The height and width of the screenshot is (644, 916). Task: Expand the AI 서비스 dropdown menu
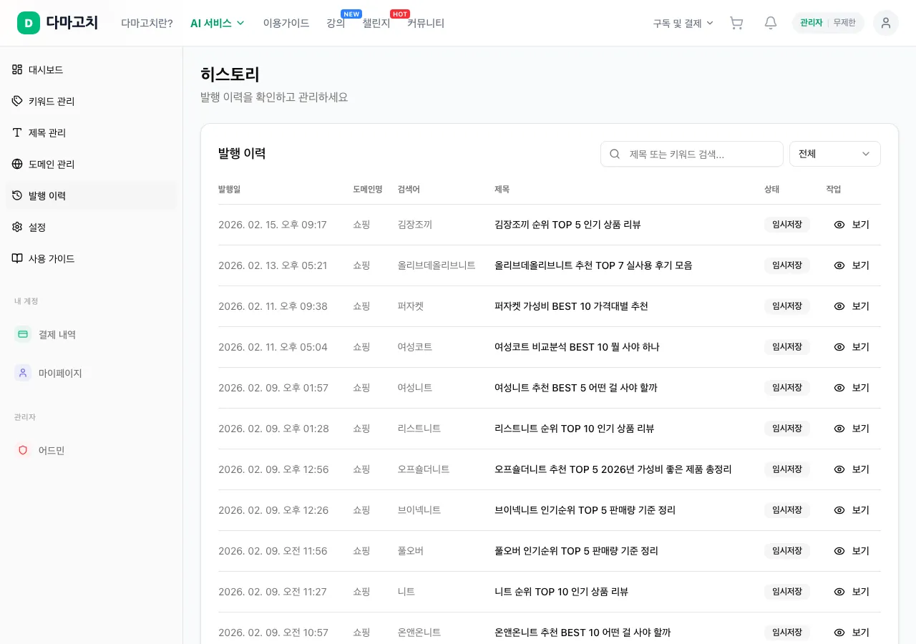218,23
